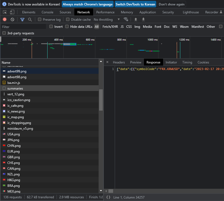
Task: Filter requests by WS type
Action: (x=175, y=27)
